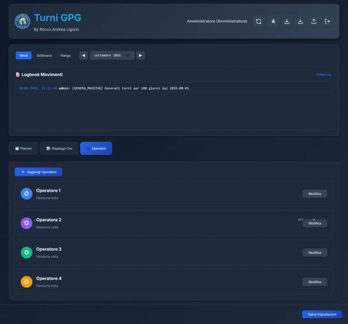Image resolution: width=348 pixels, height=324 pixels.
Task: Click the Operatore 1 name
Action: click(x=48, y=191)
